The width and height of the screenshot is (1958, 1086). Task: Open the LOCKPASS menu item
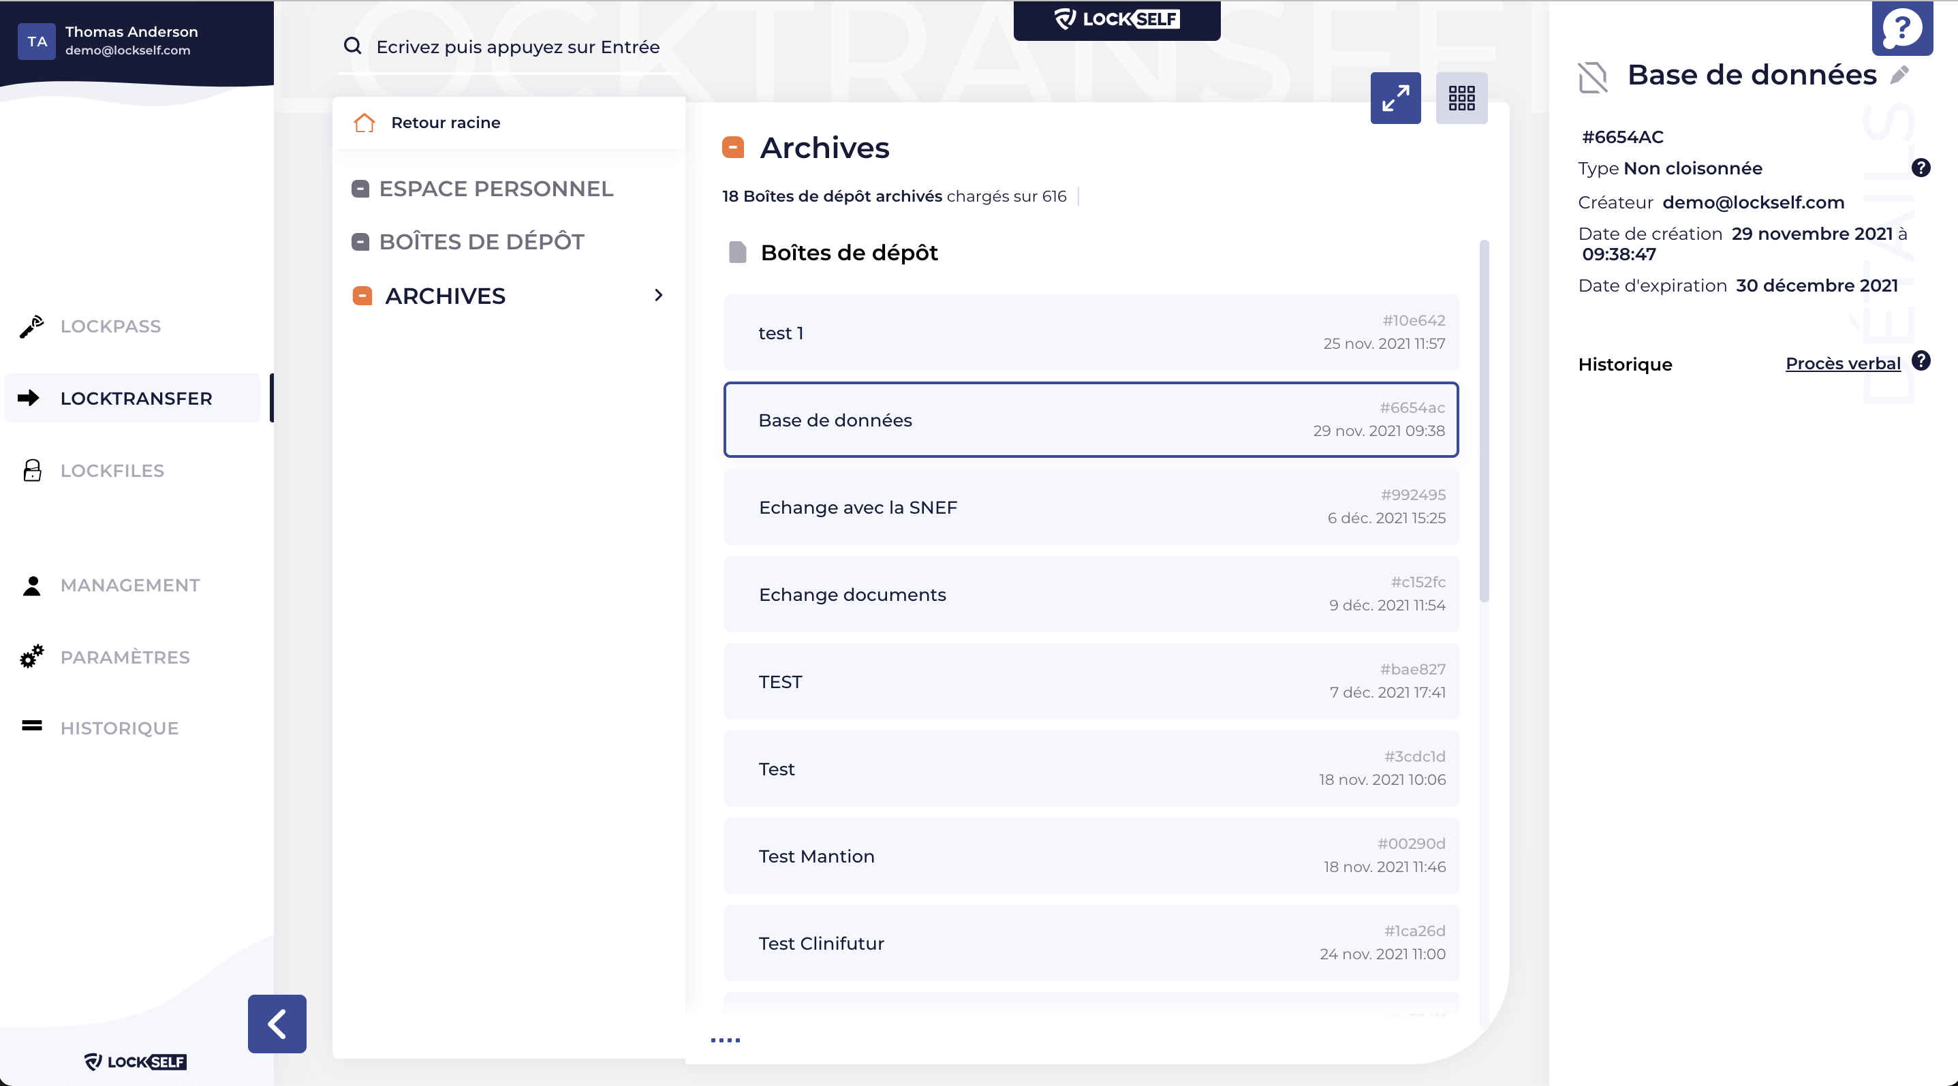point(110,326)
